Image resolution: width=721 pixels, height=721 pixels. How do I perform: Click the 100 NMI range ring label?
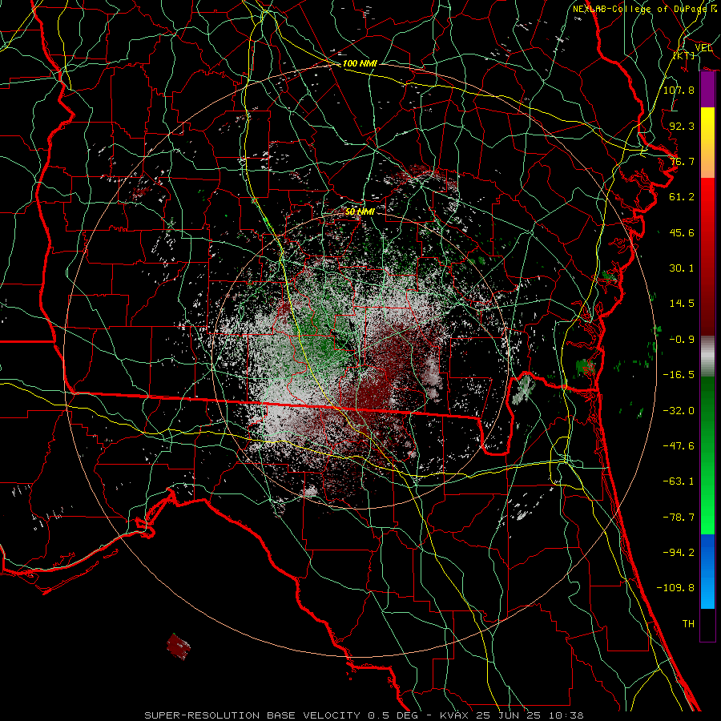click(x=360, y=63)
